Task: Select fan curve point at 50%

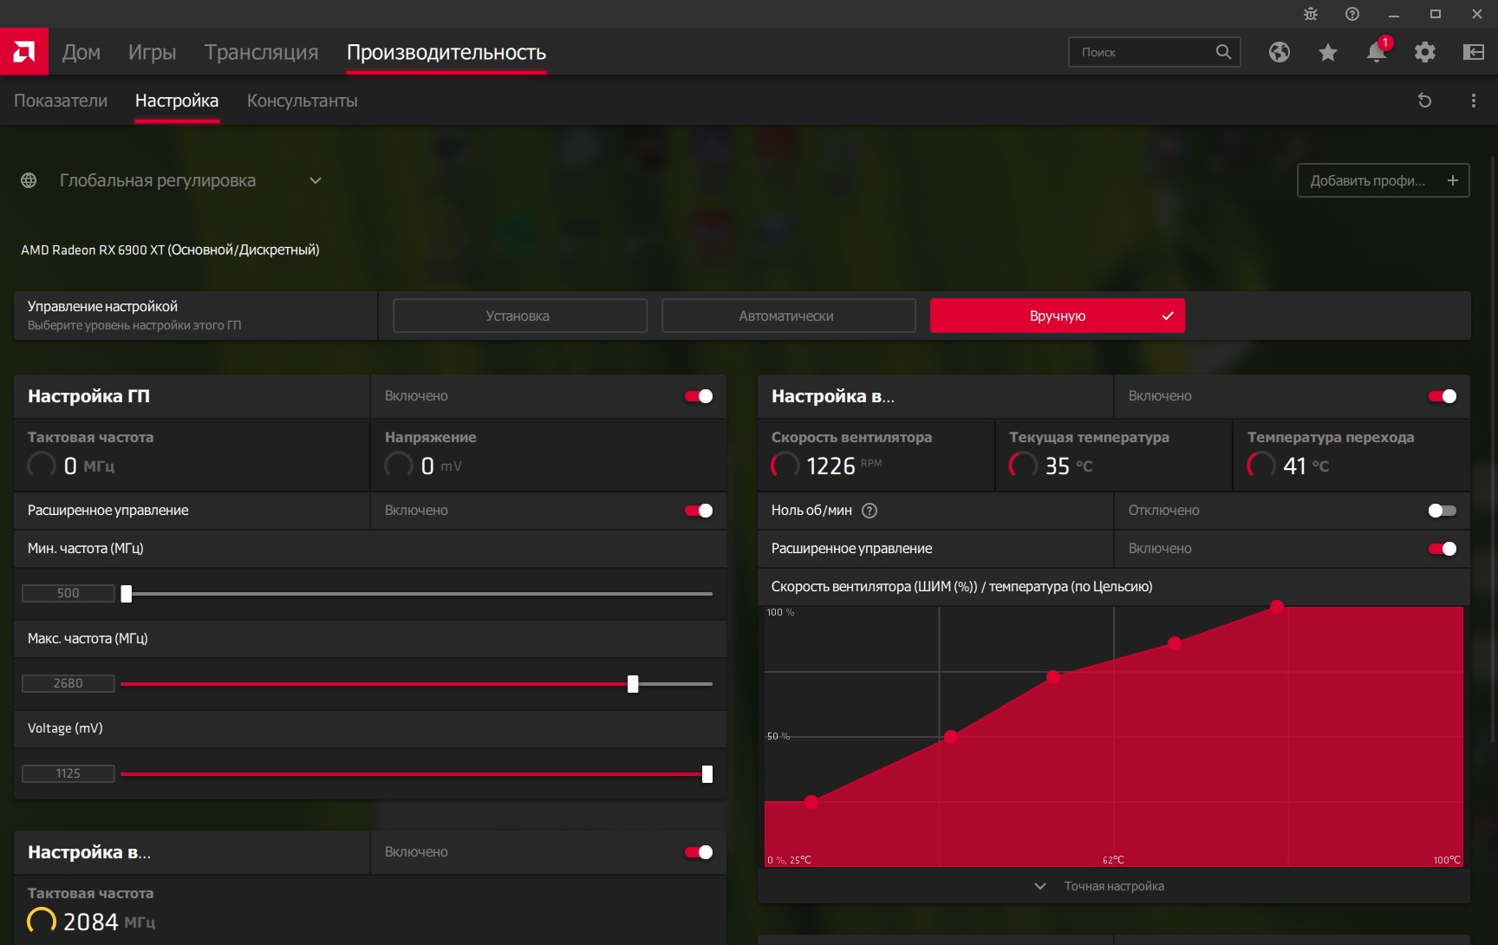Action: click(951, 737)
